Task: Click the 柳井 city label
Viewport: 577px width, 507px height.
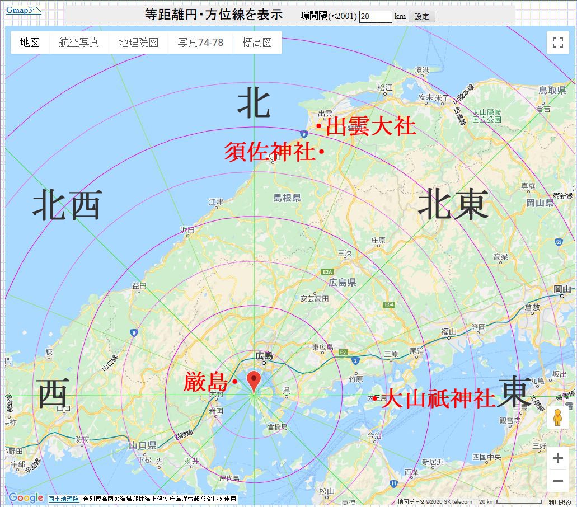Action: tap(192, 461)
